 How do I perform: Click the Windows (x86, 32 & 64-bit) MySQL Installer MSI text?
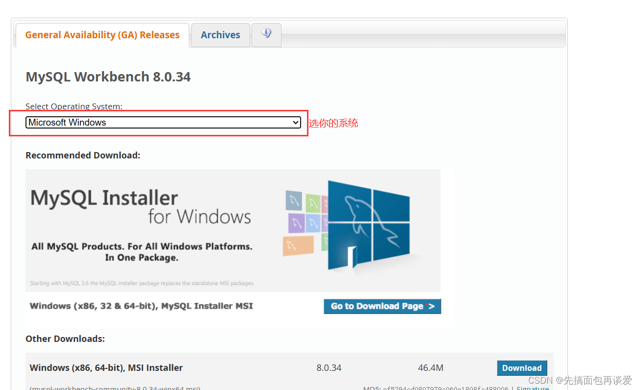[141, 306]
